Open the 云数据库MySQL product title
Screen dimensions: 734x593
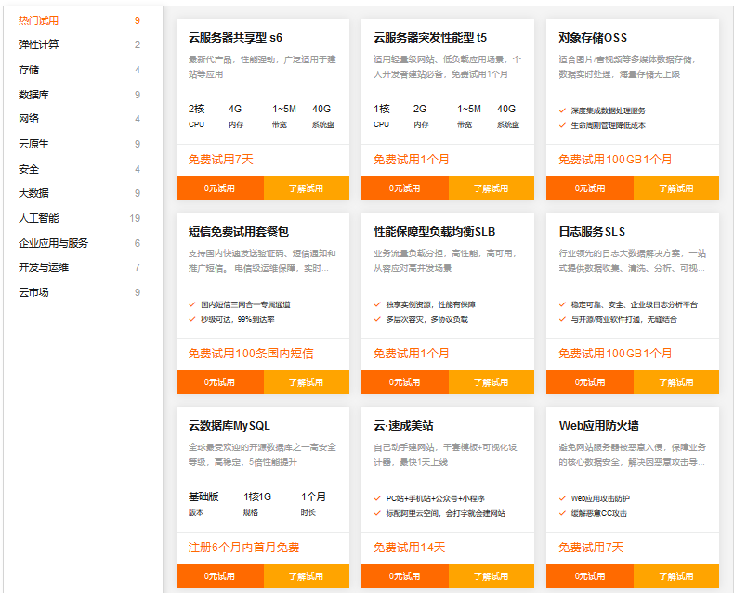(229, 426)
